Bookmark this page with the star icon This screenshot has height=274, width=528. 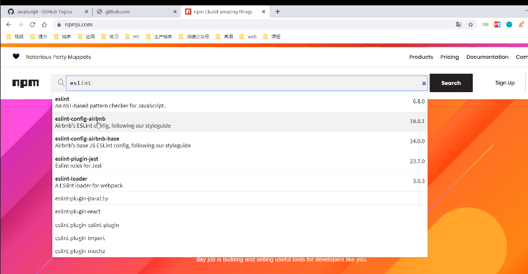coord(471,24)
